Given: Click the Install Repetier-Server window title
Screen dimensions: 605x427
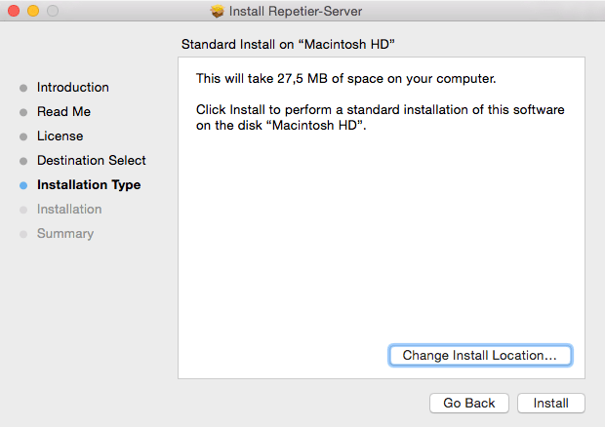Looking at the screenshot, I should tap(311, 12).
